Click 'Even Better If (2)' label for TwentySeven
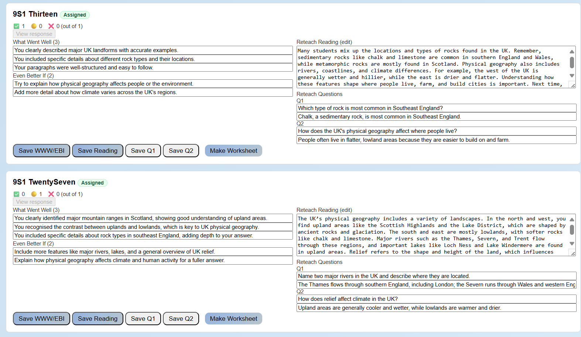 33,244
